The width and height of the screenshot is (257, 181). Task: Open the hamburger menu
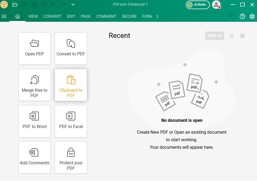coord(4,16)
